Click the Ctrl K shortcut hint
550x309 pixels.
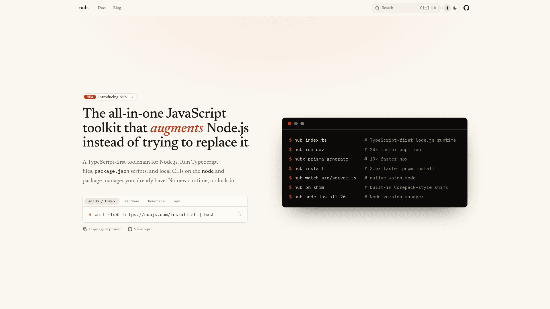pos(428,8)
